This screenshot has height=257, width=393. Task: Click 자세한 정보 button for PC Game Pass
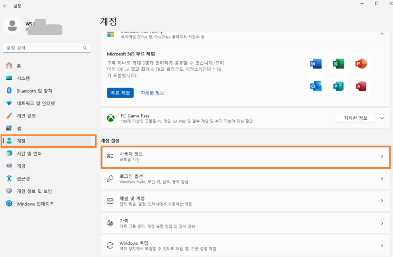tap(355, 118)
